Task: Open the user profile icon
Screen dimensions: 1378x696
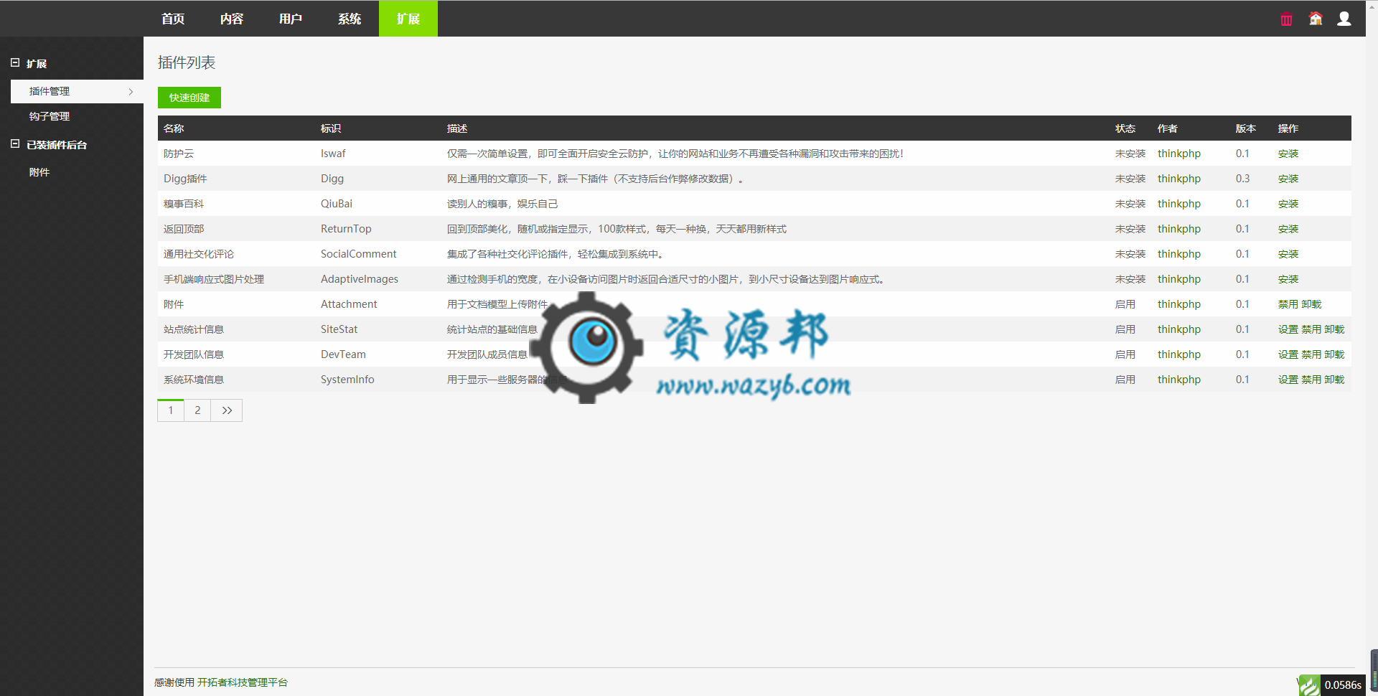Action: pos(1344,19)
